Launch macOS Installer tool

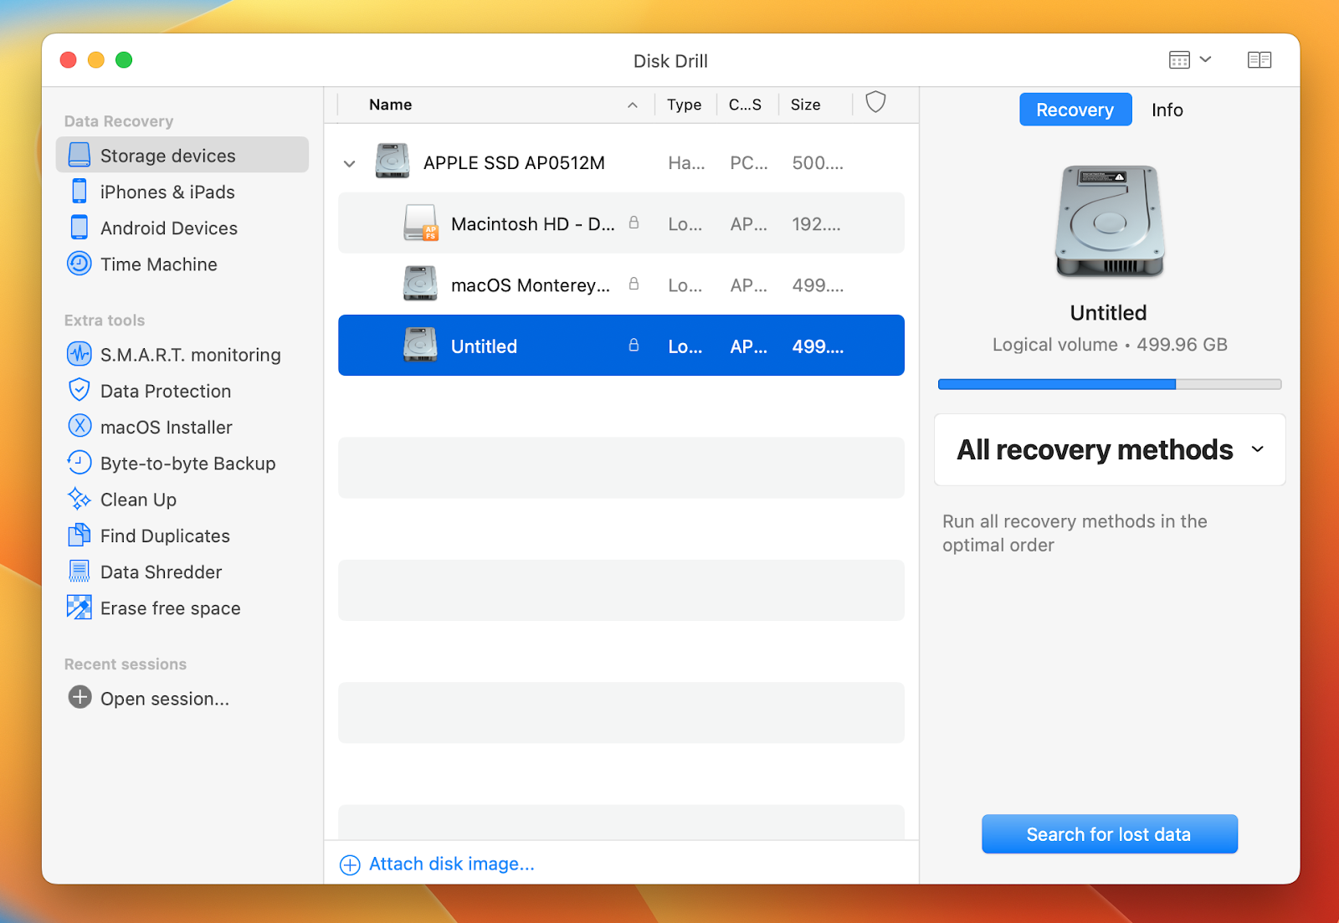tap(166, 427)
